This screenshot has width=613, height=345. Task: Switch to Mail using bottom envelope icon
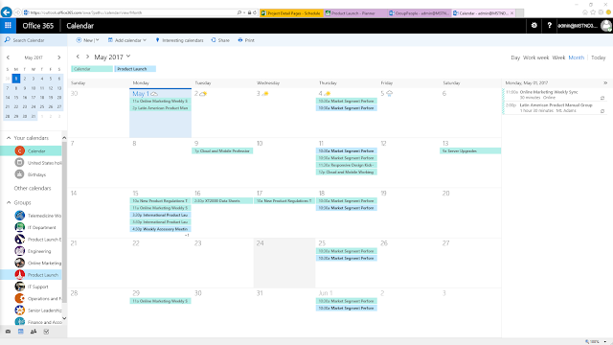8,332
